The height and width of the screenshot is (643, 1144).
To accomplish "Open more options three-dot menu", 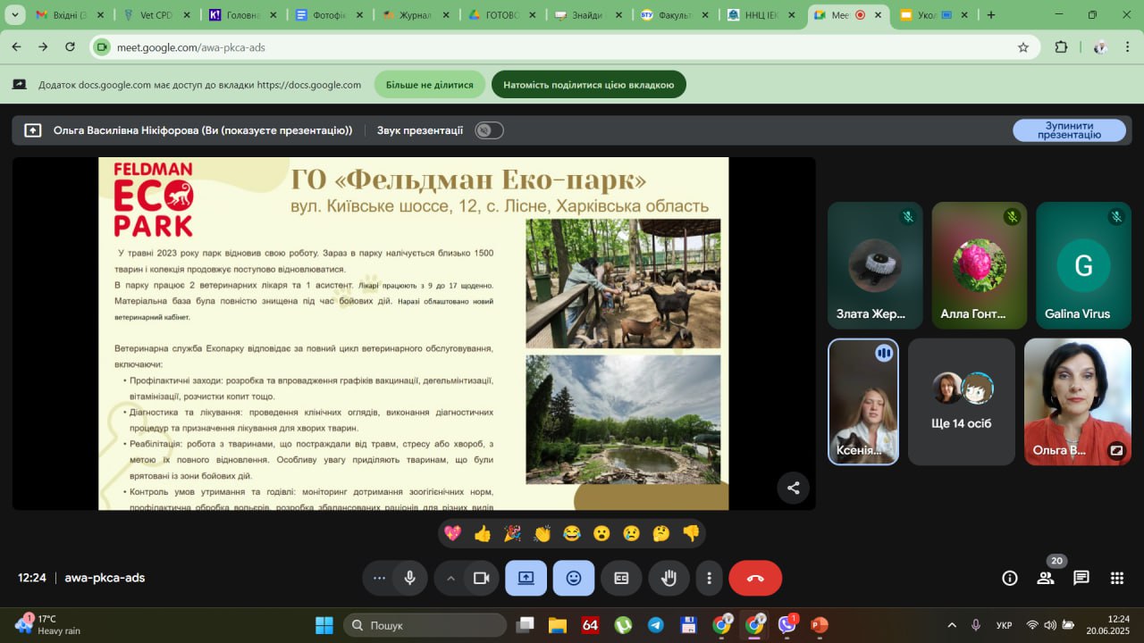I will (x=709, y=578).
